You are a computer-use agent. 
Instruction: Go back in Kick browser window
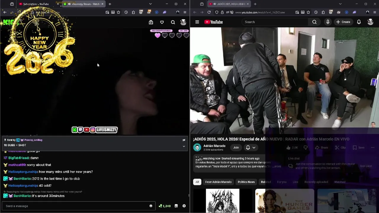pyautogui.click(x=5, y=12)
